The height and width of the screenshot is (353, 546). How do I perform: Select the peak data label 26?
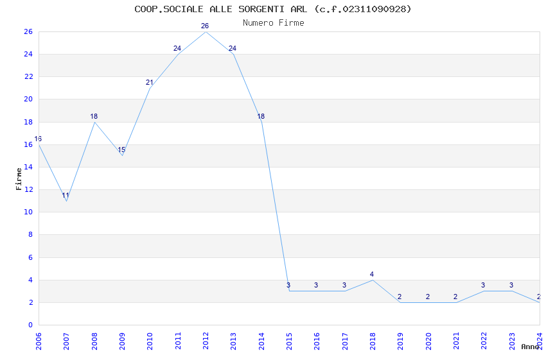(205, 26)
